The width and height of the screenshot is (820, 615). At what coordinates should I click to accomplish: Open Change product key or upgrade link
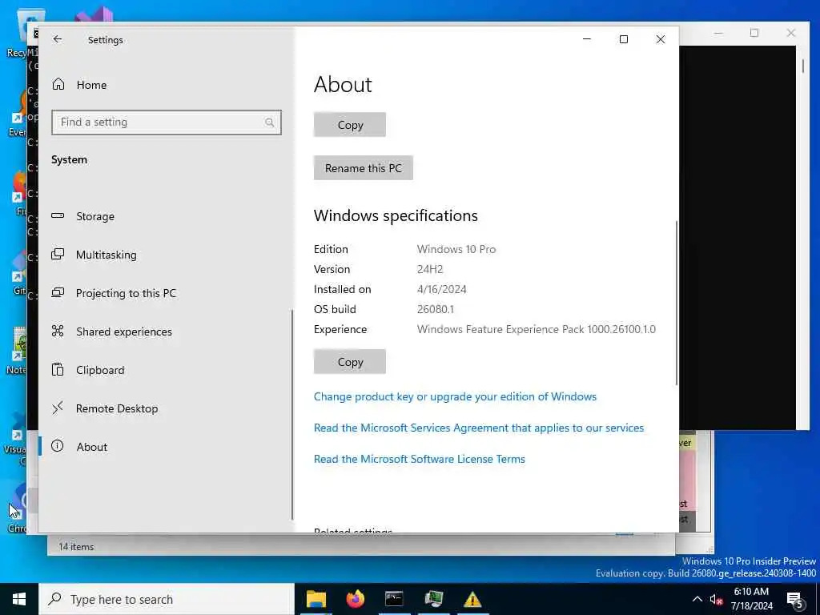(455, 396)
